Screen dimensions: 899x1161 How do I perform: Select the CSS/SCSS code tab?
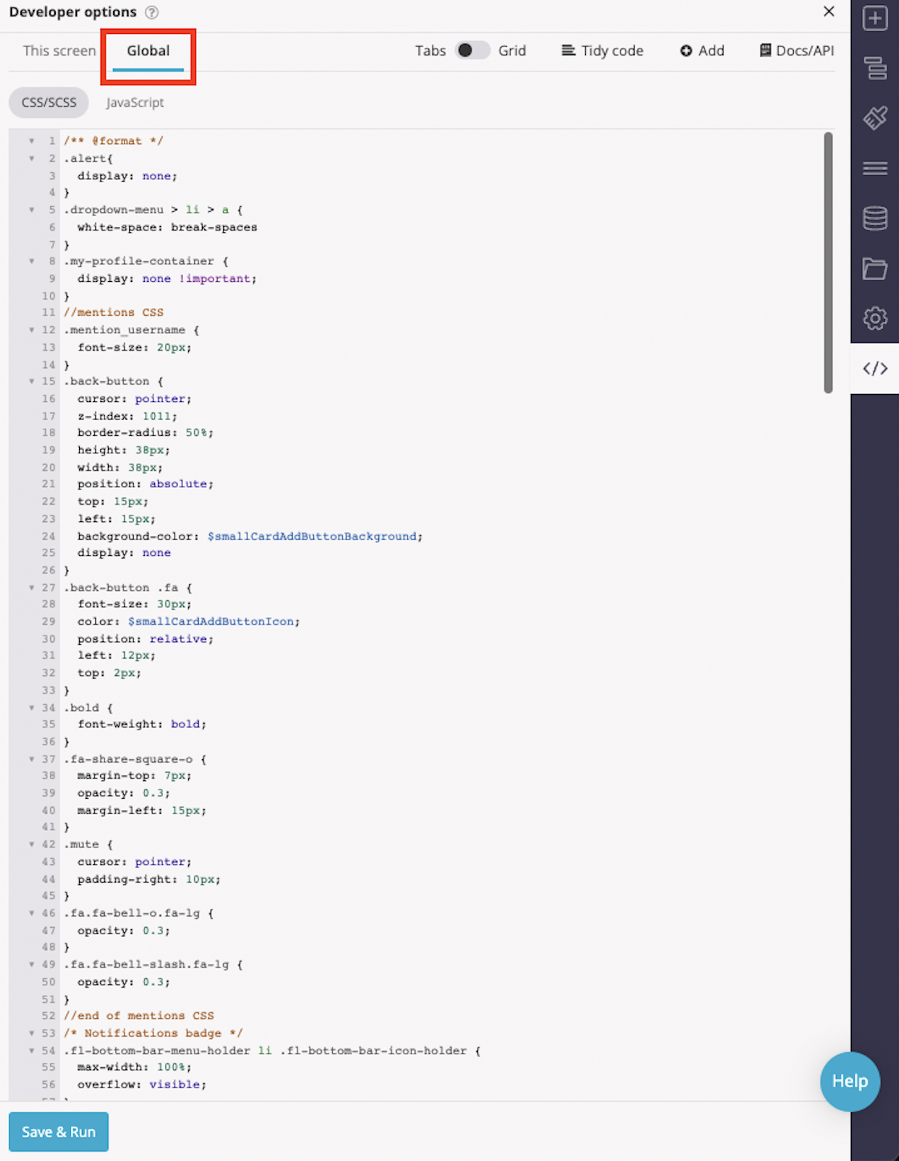pos(49,102)
